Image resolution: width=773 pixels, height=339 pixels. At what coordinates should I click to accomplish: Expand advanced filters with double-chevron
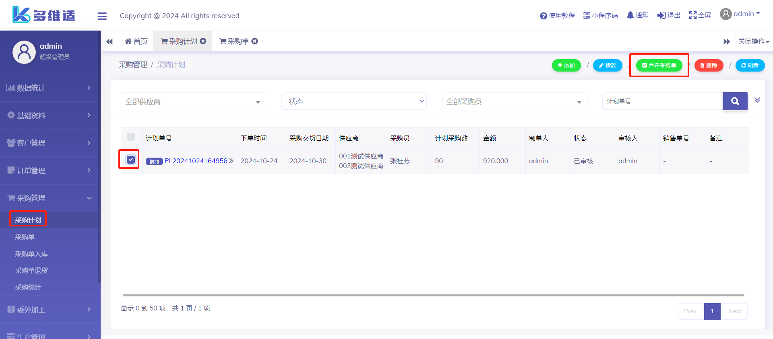(x=757, y=100)
